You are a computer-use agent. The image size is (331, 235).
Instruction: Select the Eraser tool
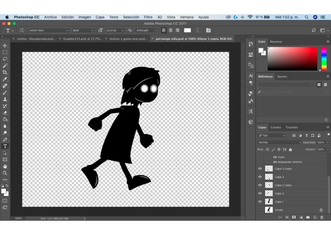(5, 113)
